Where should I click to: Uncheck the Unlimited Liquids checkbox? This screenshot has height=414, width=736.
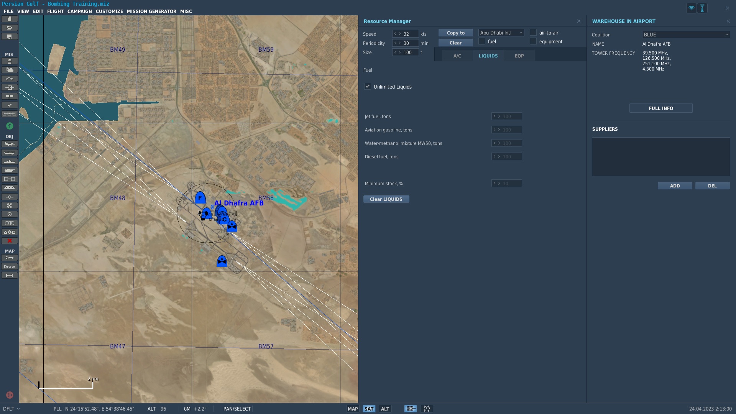click(368, 87)
